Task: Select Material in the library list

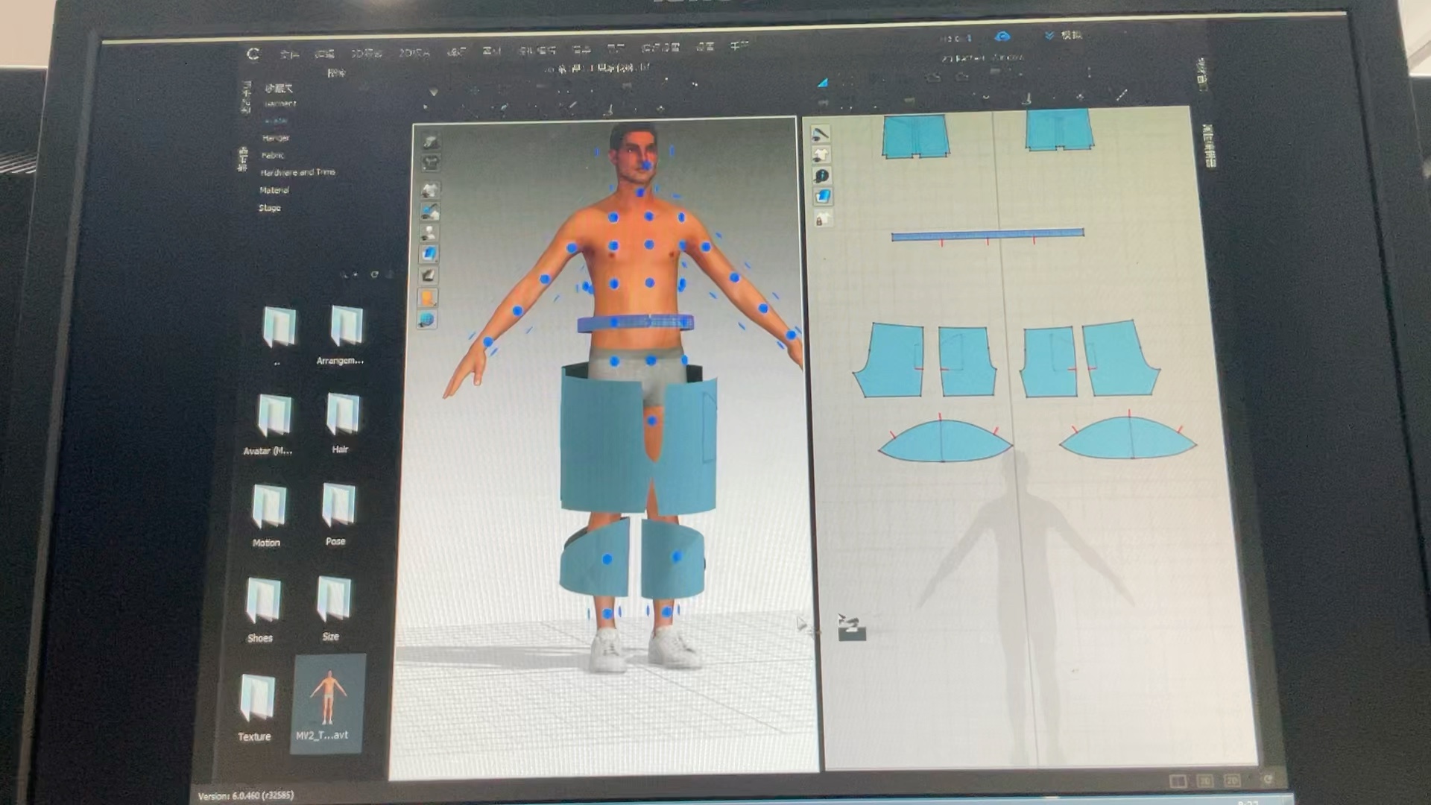Action: pyautogui.click(x=274, y=190)
